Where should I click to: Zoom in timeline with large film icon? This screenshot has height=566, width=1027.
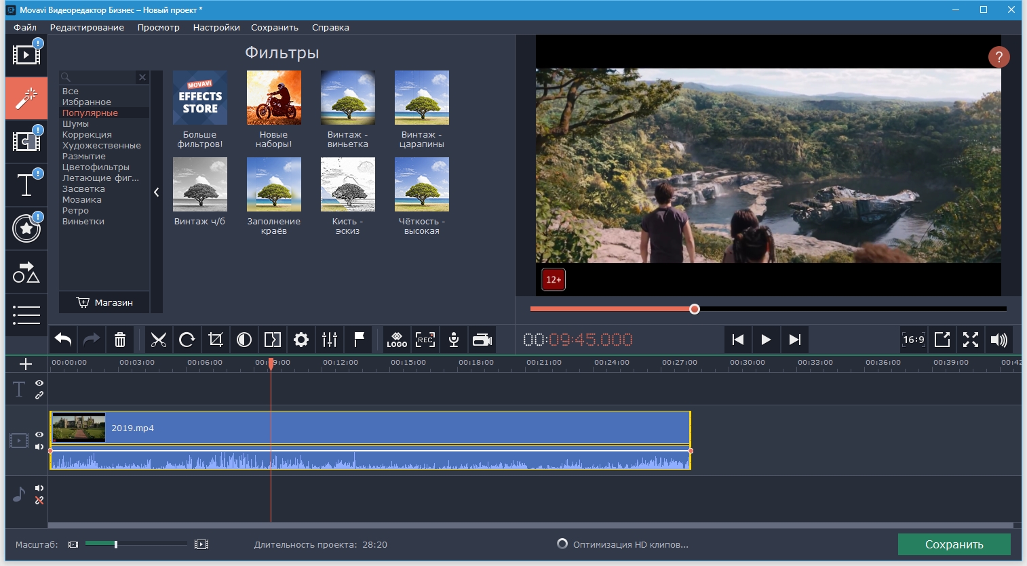click(201, 544)
